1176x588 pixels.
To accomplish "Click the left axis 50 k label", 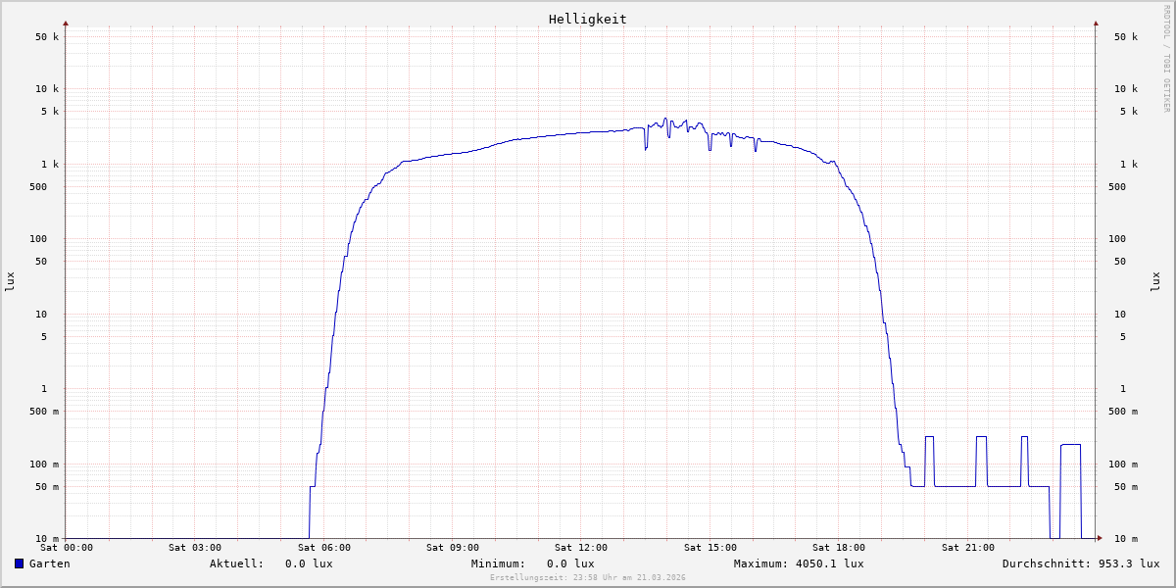I will pos(47,37).
